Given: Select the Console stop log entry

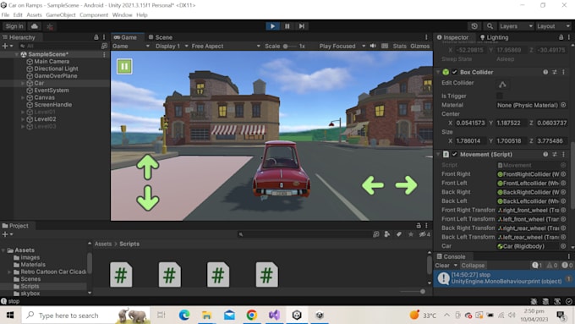Looking at the screenshot, I should point(503,278).
